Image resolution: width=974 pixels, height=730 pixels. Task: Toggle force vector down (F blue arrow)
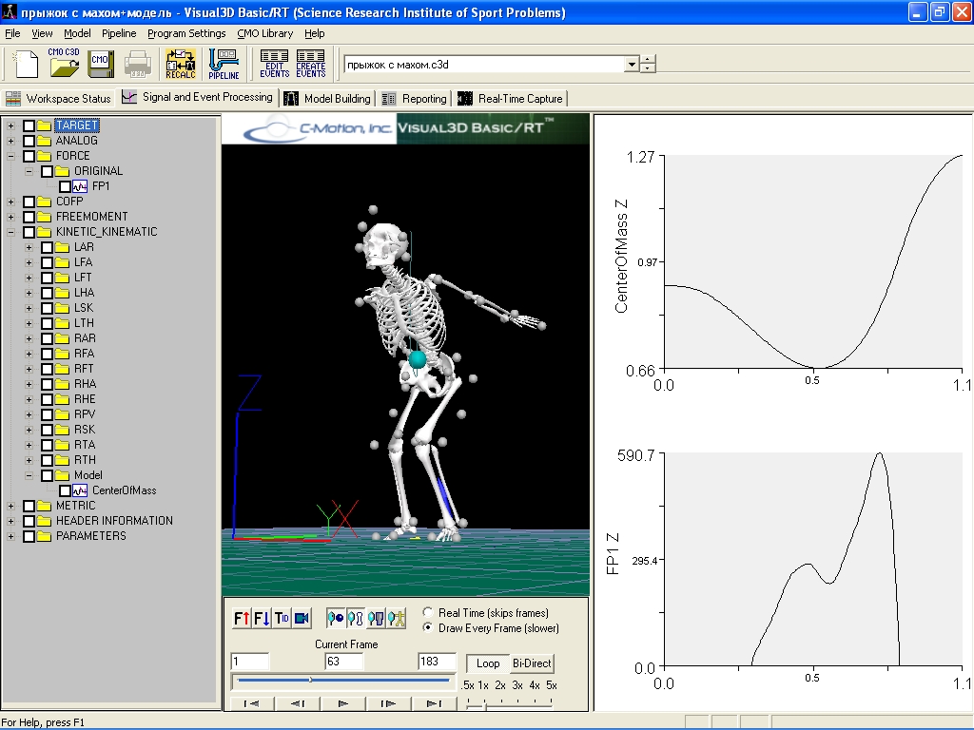262,618
